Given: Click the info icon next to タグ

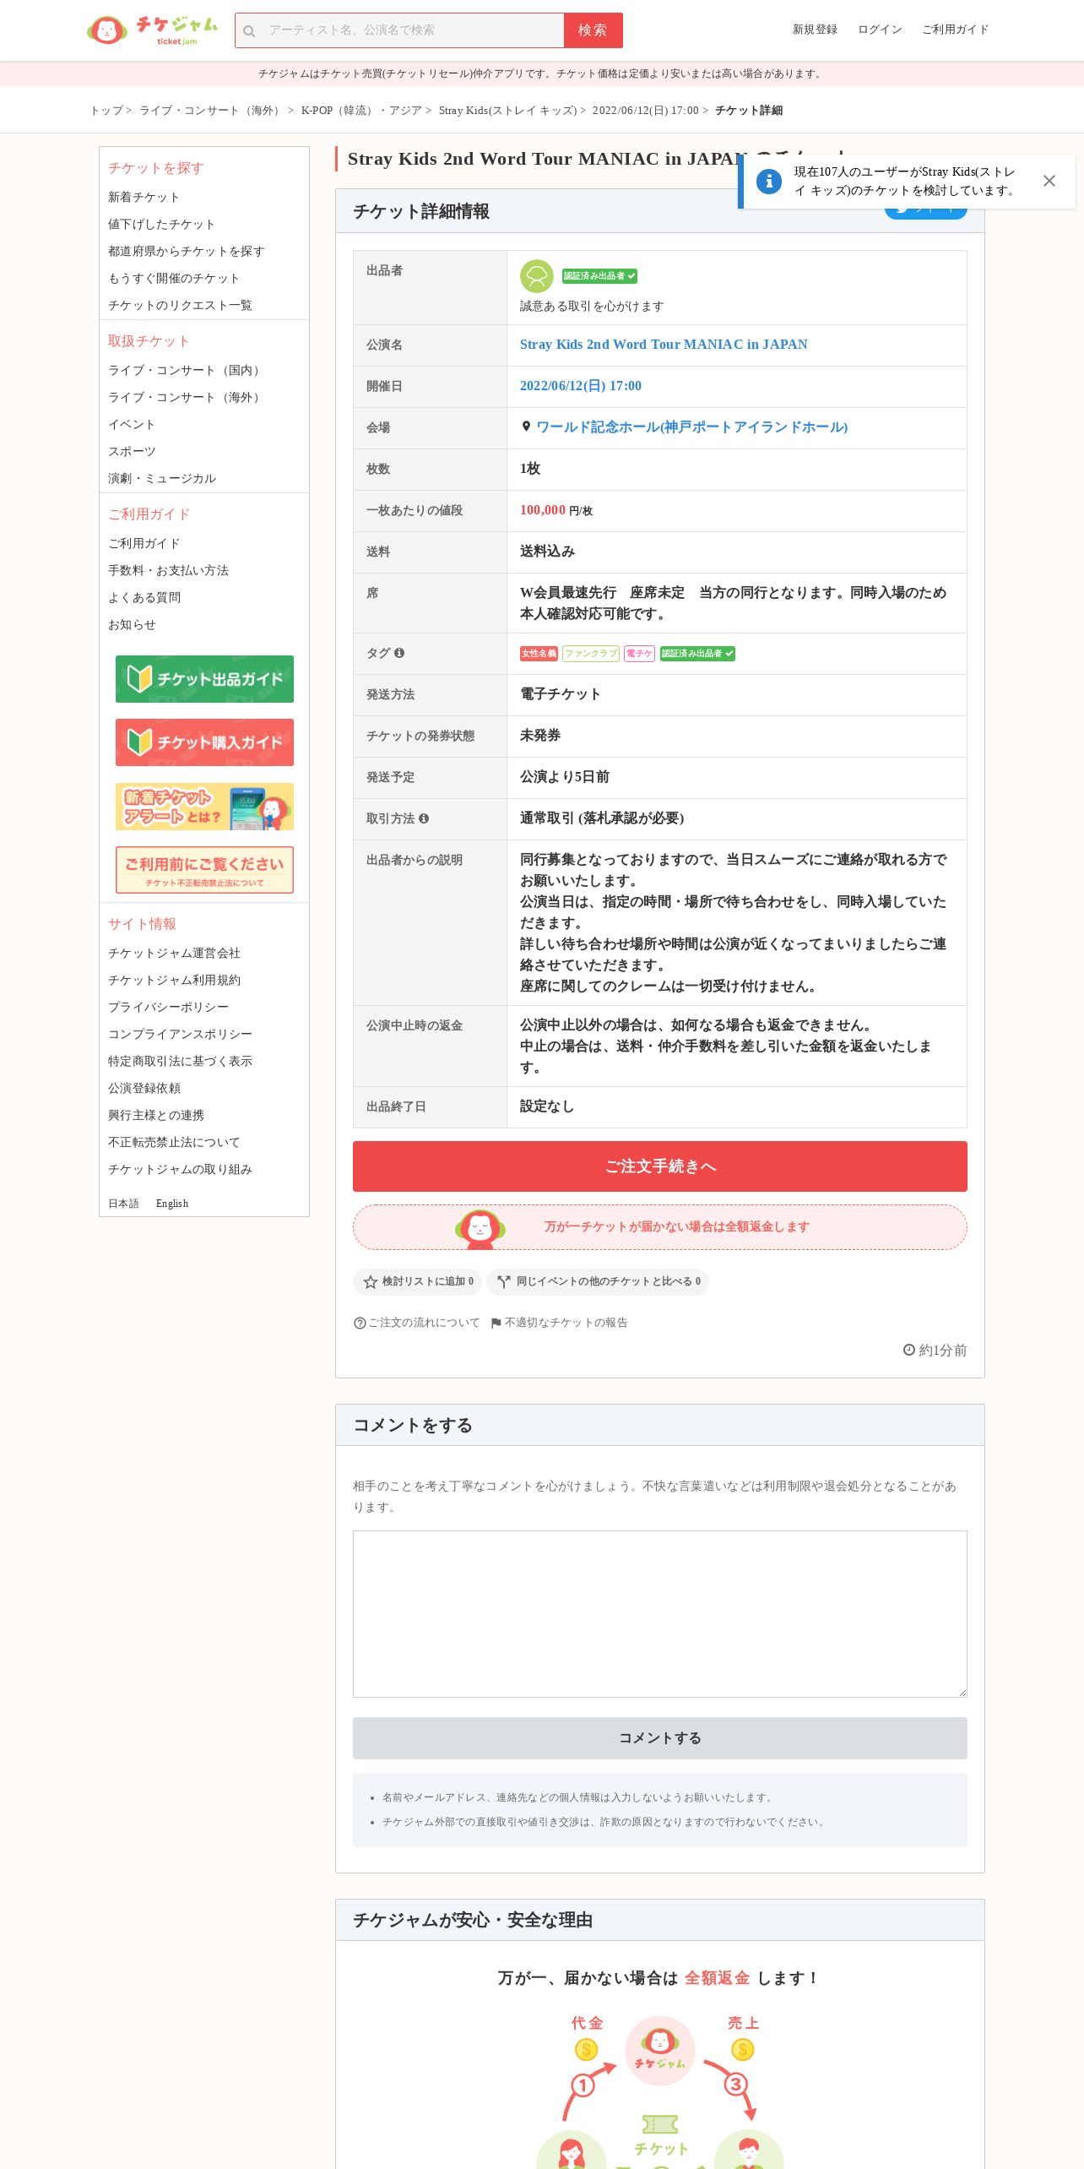Looking at the screenshot, I should point(399,653).
